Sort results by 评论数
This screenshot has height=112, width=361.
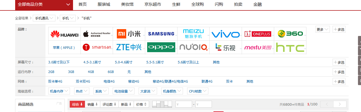point(110,104)
